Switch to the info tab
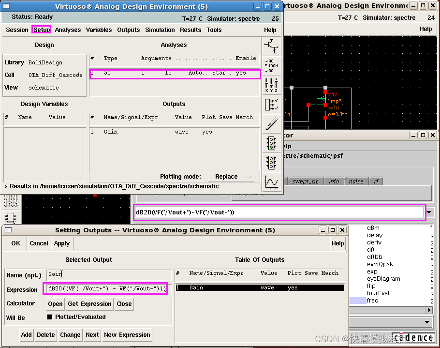This screenshot has height=348, width=440. 334,182
